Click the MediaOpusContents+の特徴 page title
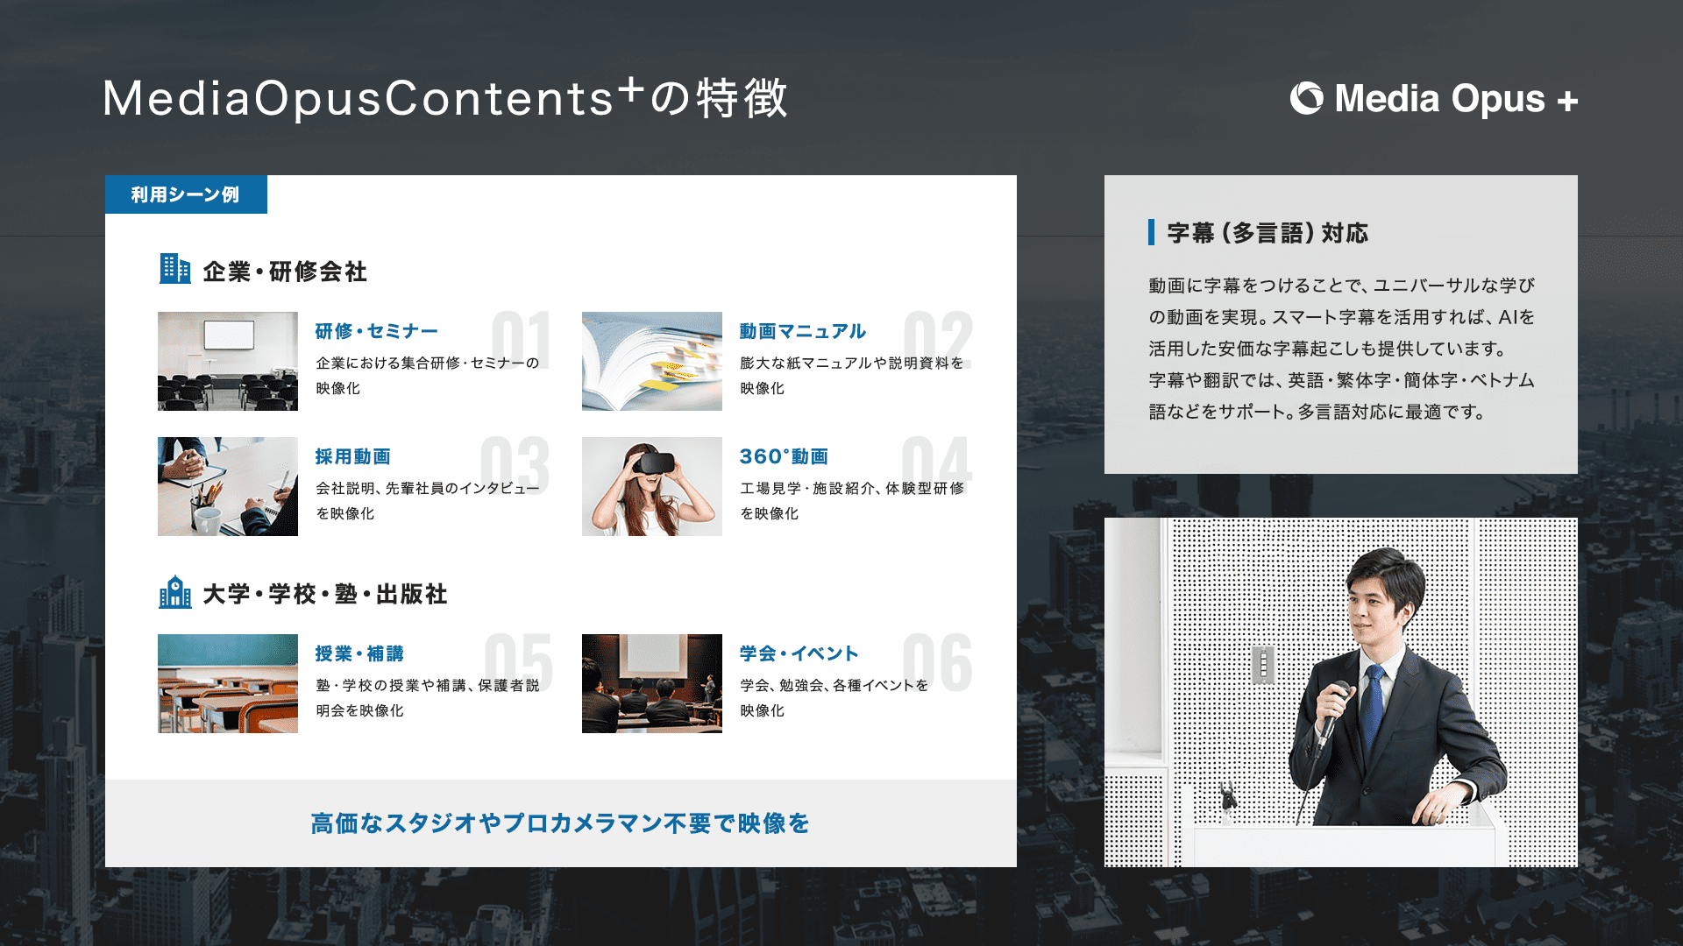Screen dimensions: 1683x946 click(445, 98)
